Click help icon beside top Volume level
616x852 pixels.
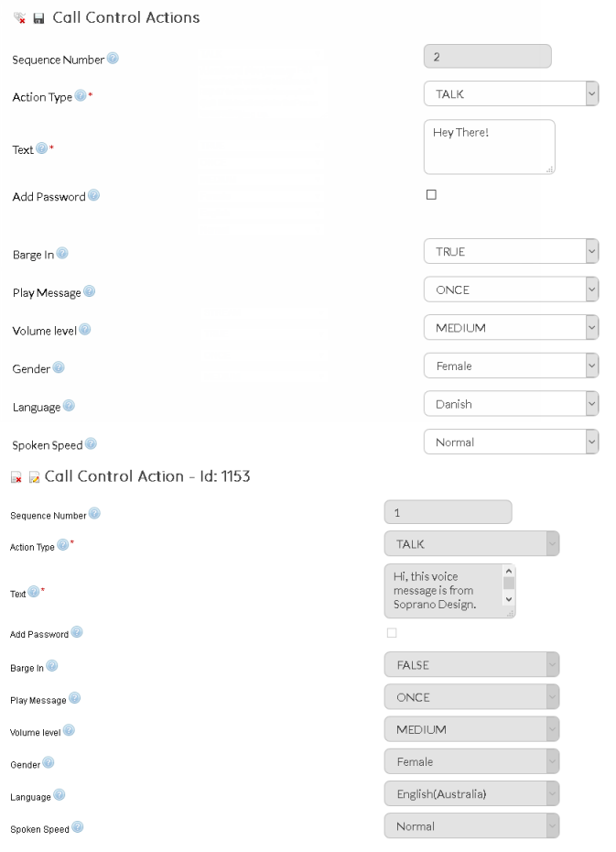(84, 330)
